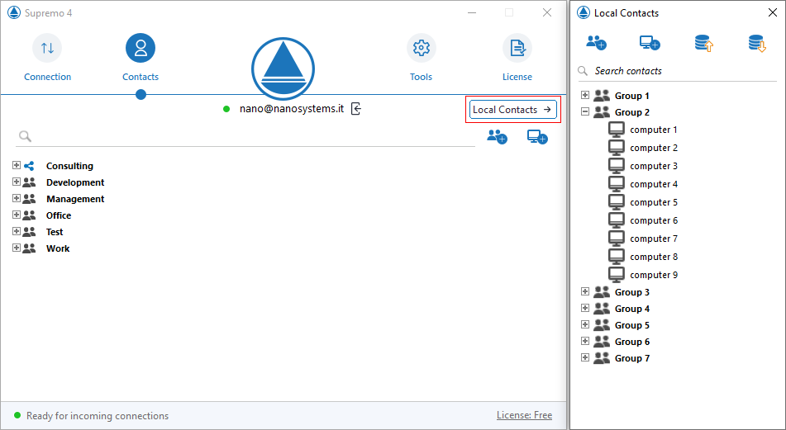
Task: Select computer 2 label
Action: pyautogui.click(x=654, y=148)
